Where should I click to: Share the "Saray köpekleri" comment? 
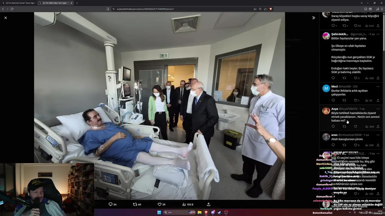378,26
